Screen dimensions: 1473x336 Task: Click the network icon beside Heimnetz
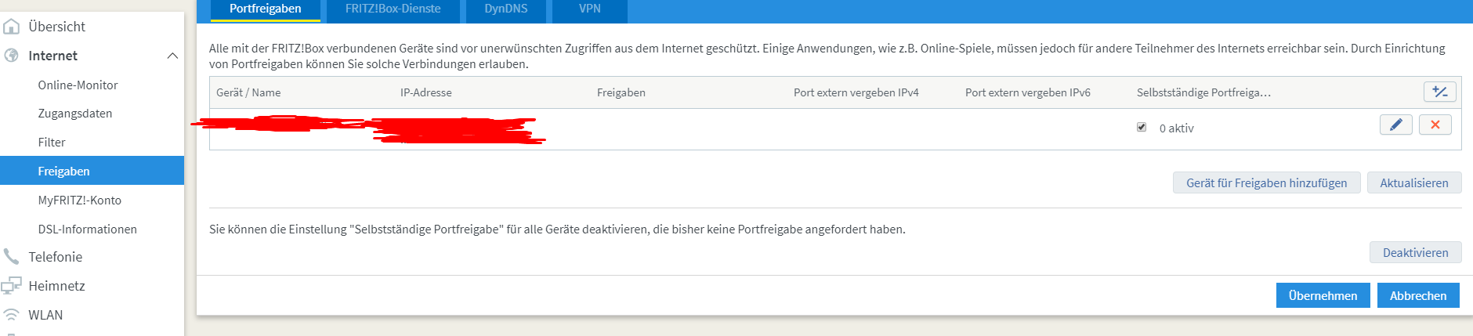pyautogui.click(x=11, y=286)
